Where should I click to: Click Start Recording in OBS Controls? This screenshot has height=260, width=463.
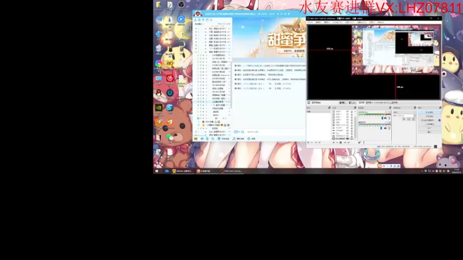tap(429, 116)
